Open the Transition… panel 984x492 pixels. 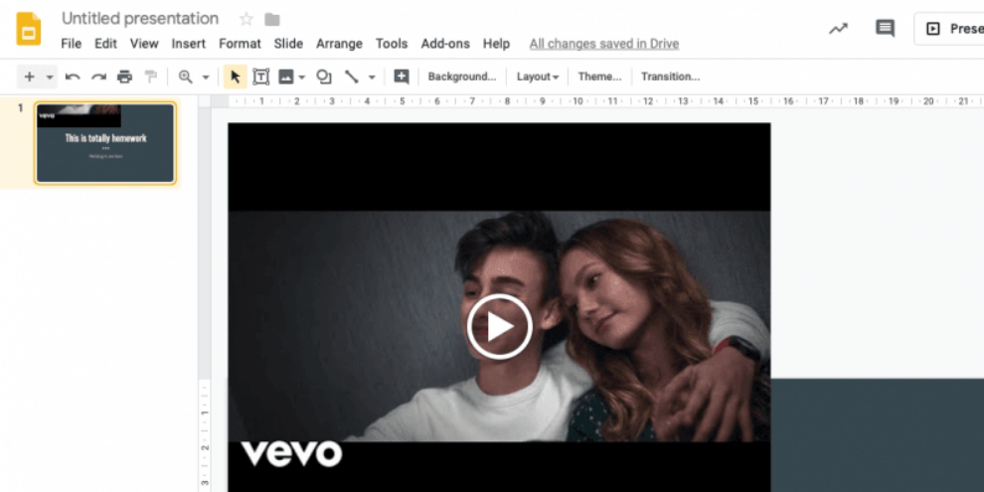click(x=670, y=77)
